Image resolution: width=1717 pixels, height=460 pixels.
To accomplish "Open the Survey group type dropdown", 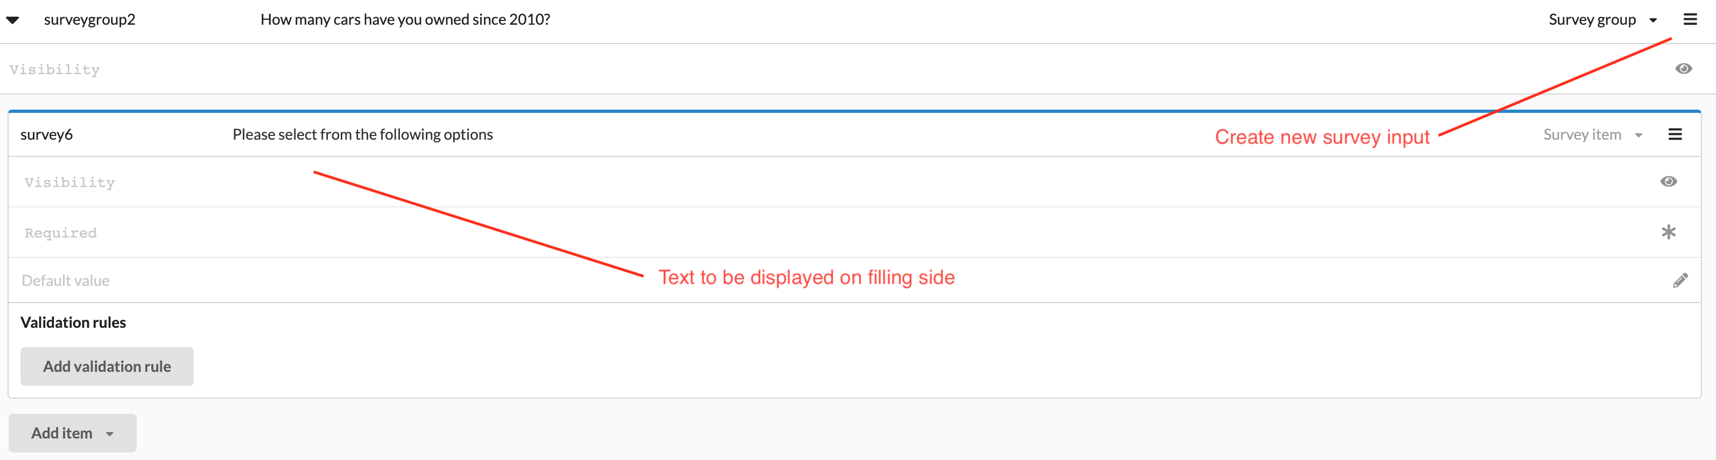I will tap(1602, 20).
